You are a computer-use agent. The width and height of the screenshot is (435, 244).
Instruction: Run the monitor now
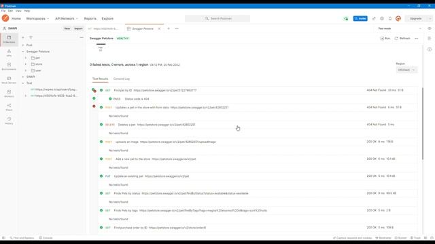pyautogui.click(x=385, y=39)
